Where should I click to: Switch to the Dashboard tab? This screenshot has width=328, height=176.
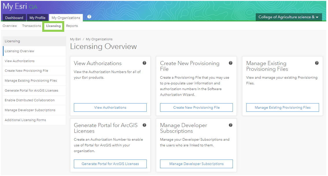[x=14, y=18]
